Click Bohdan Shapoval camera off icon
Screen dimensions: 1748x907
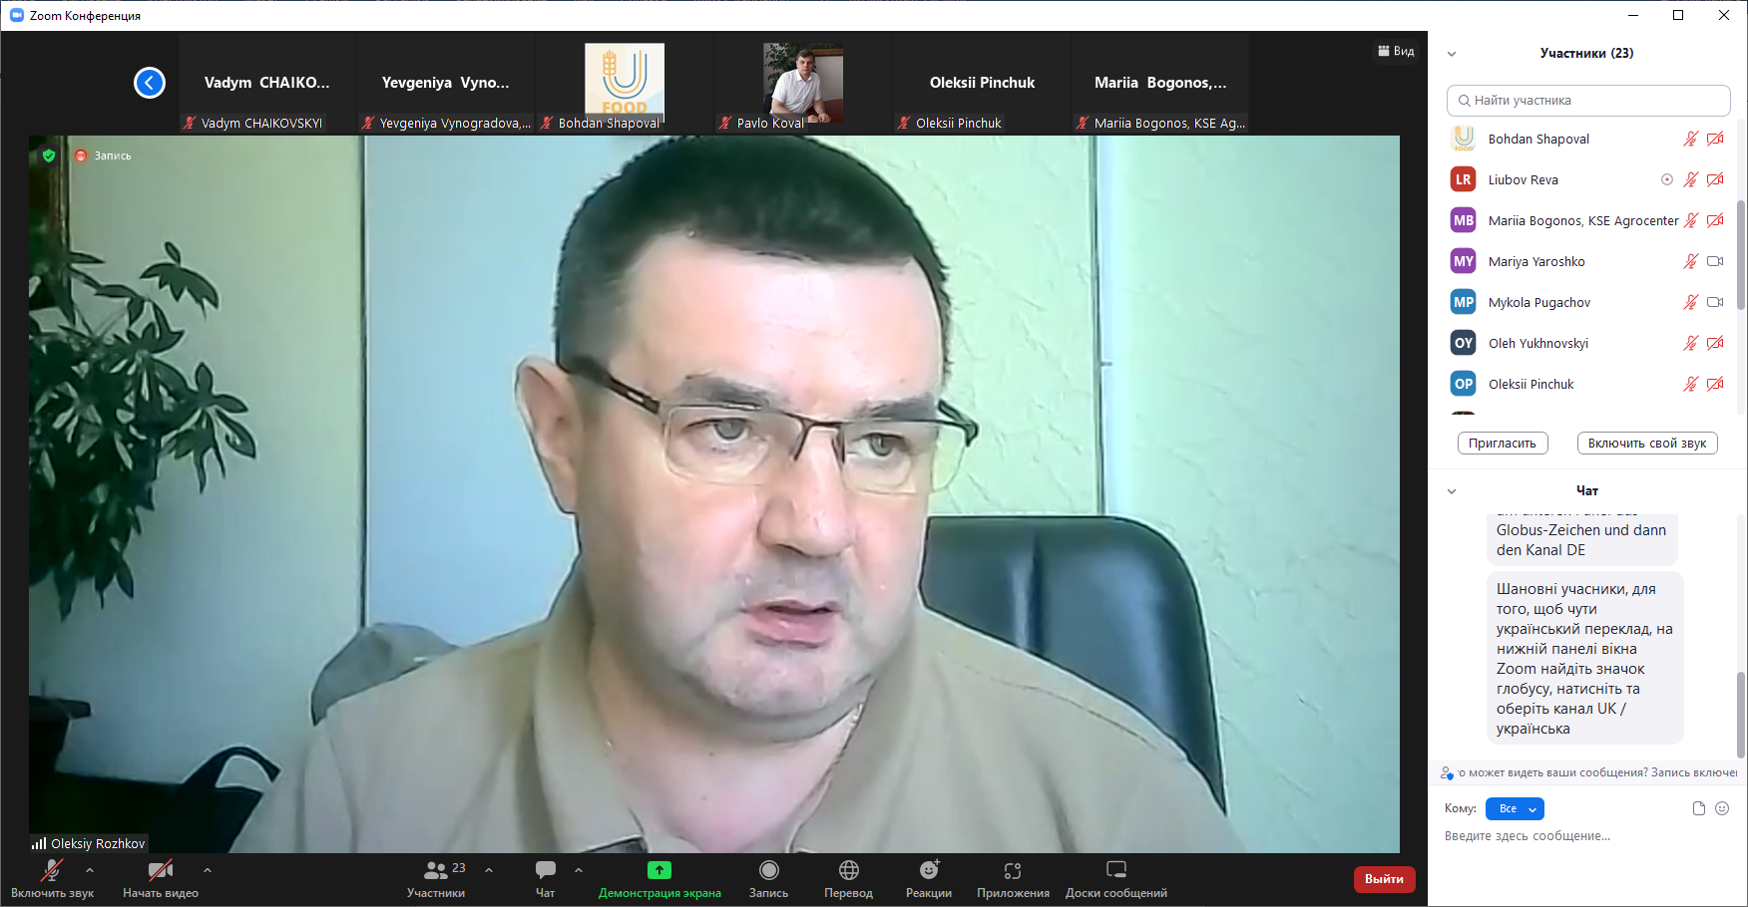click(x=1715, y=140)
